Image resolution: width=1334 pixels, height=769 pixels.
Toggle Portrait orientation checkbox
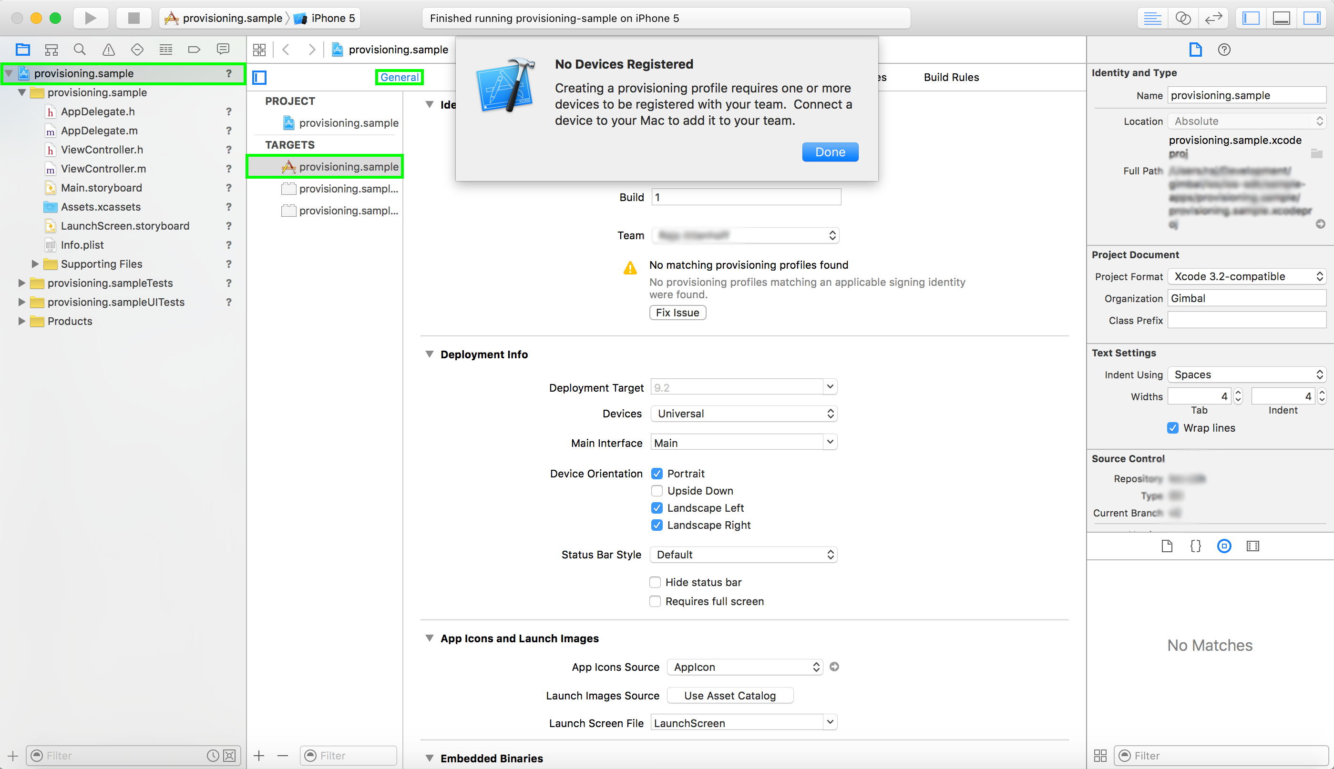pyautogui.click(x=657, y=474)
